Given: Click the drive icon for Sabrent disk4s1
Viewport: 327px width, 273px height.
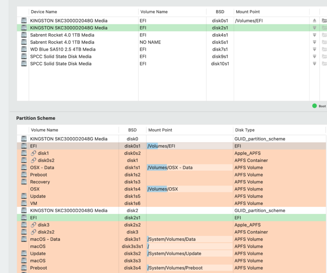Looking at the screenshot, I should 24,35.
